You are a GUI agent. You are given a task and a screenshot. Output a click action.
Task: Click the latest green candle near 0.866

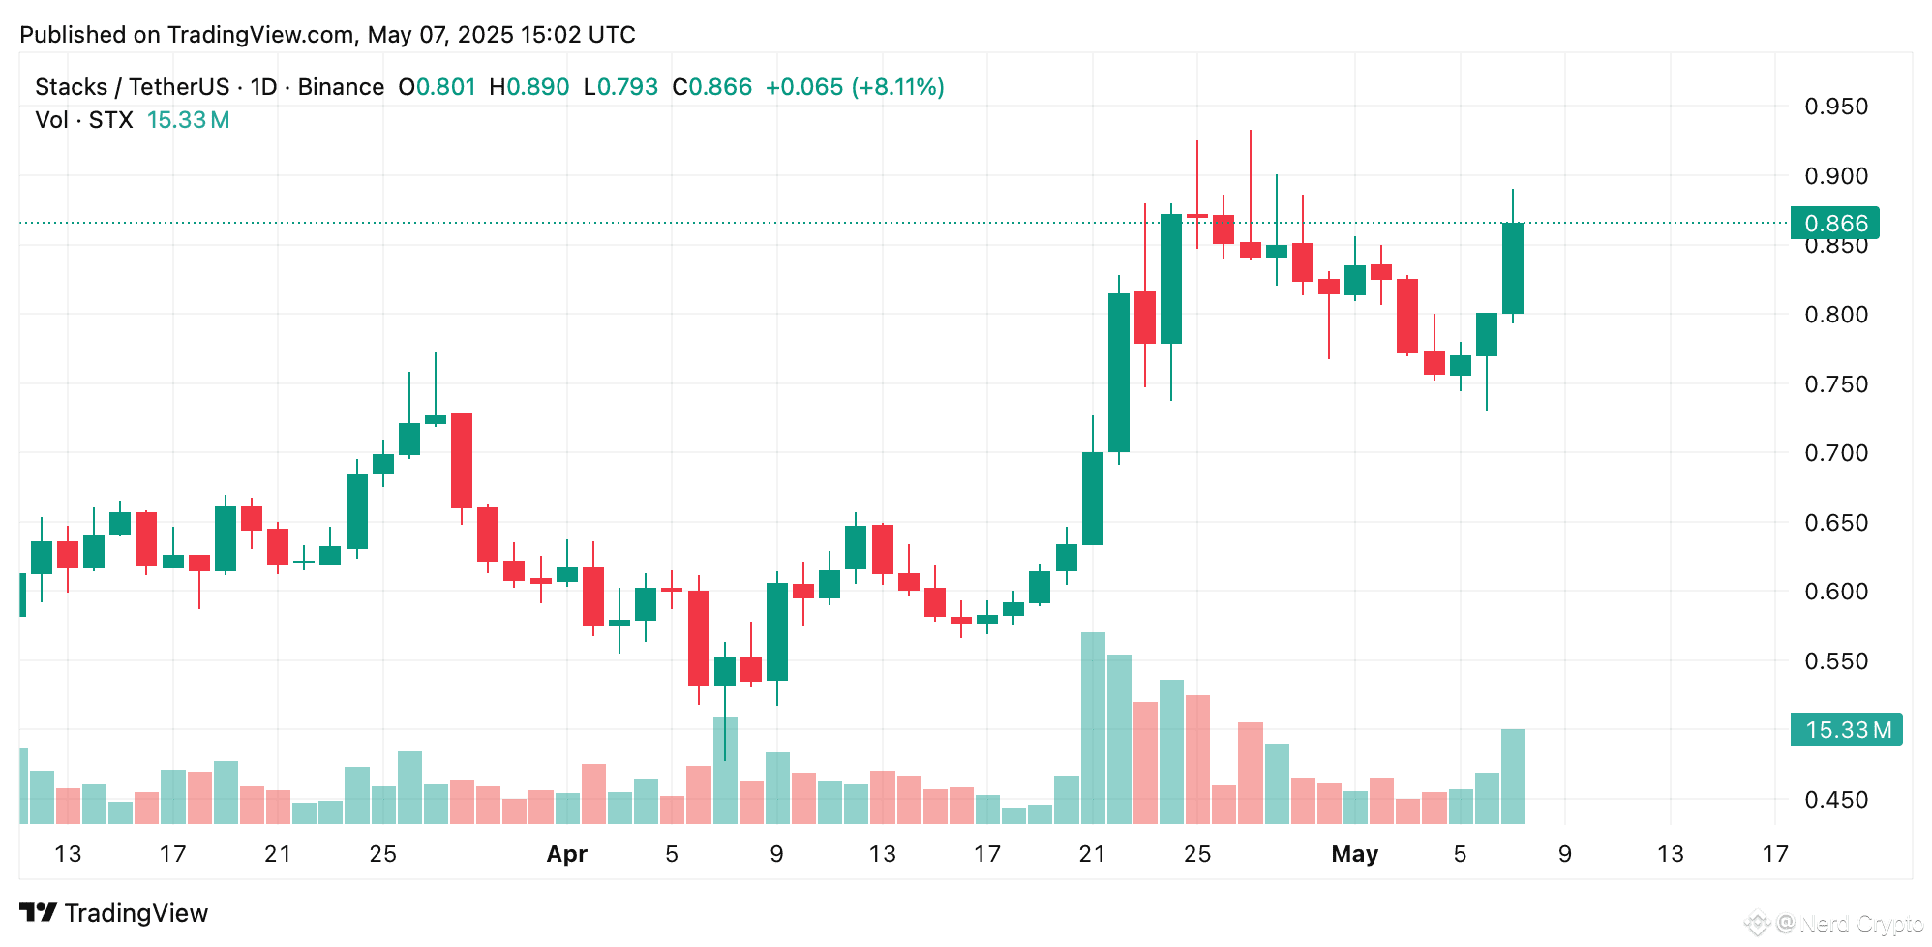[1513, 268]
